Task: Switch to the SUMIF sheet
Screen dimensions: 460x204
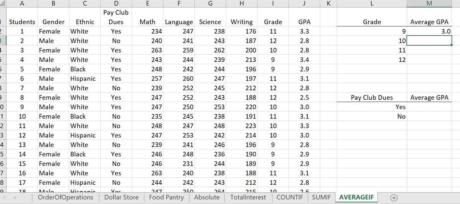Action: point(321,197)
